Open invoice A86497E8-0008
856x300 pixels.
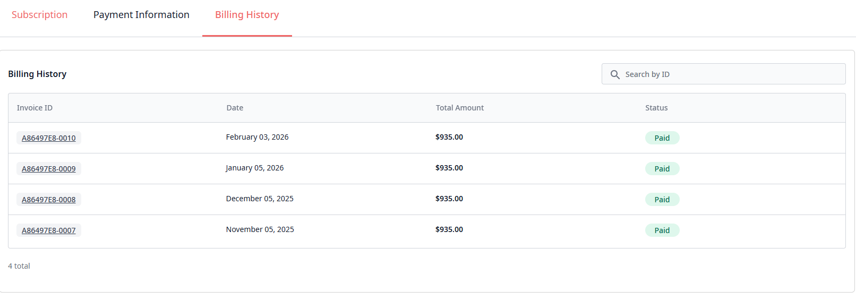click(49, 200)
